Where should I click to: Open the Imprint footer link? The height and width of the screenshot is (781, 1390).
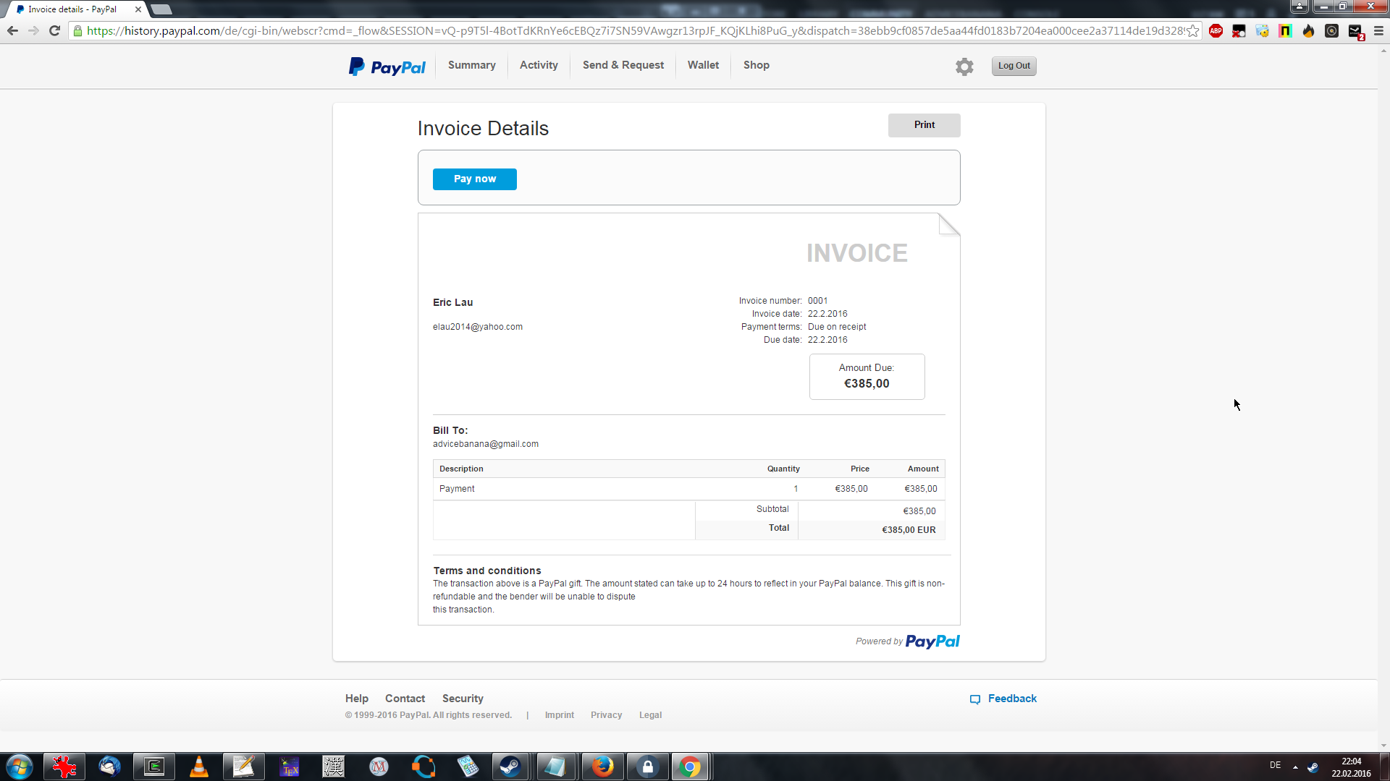(559, 715)
